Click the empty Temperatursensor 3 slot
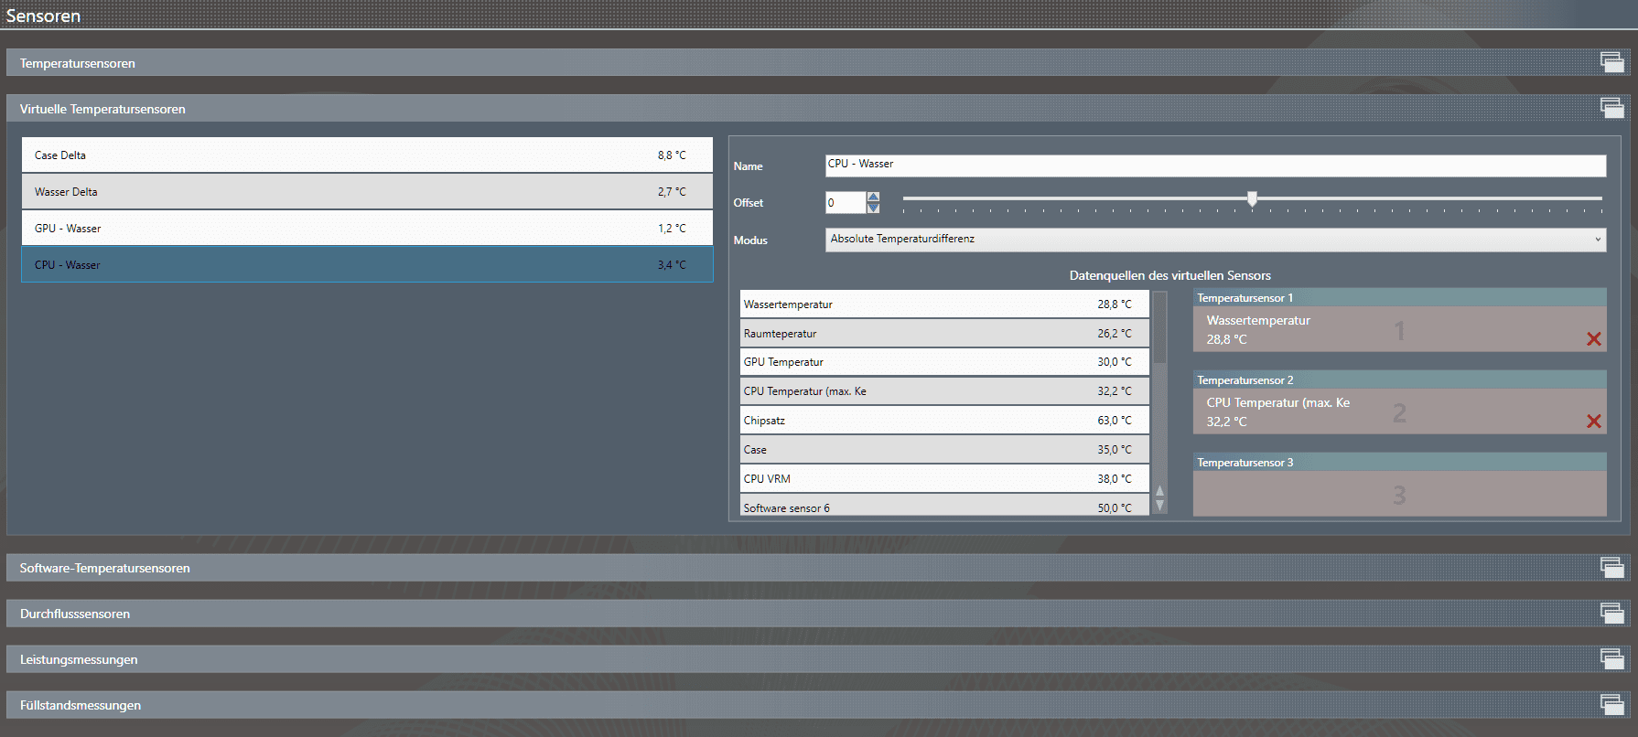1638x737 pixels. tap(1399, 494)
